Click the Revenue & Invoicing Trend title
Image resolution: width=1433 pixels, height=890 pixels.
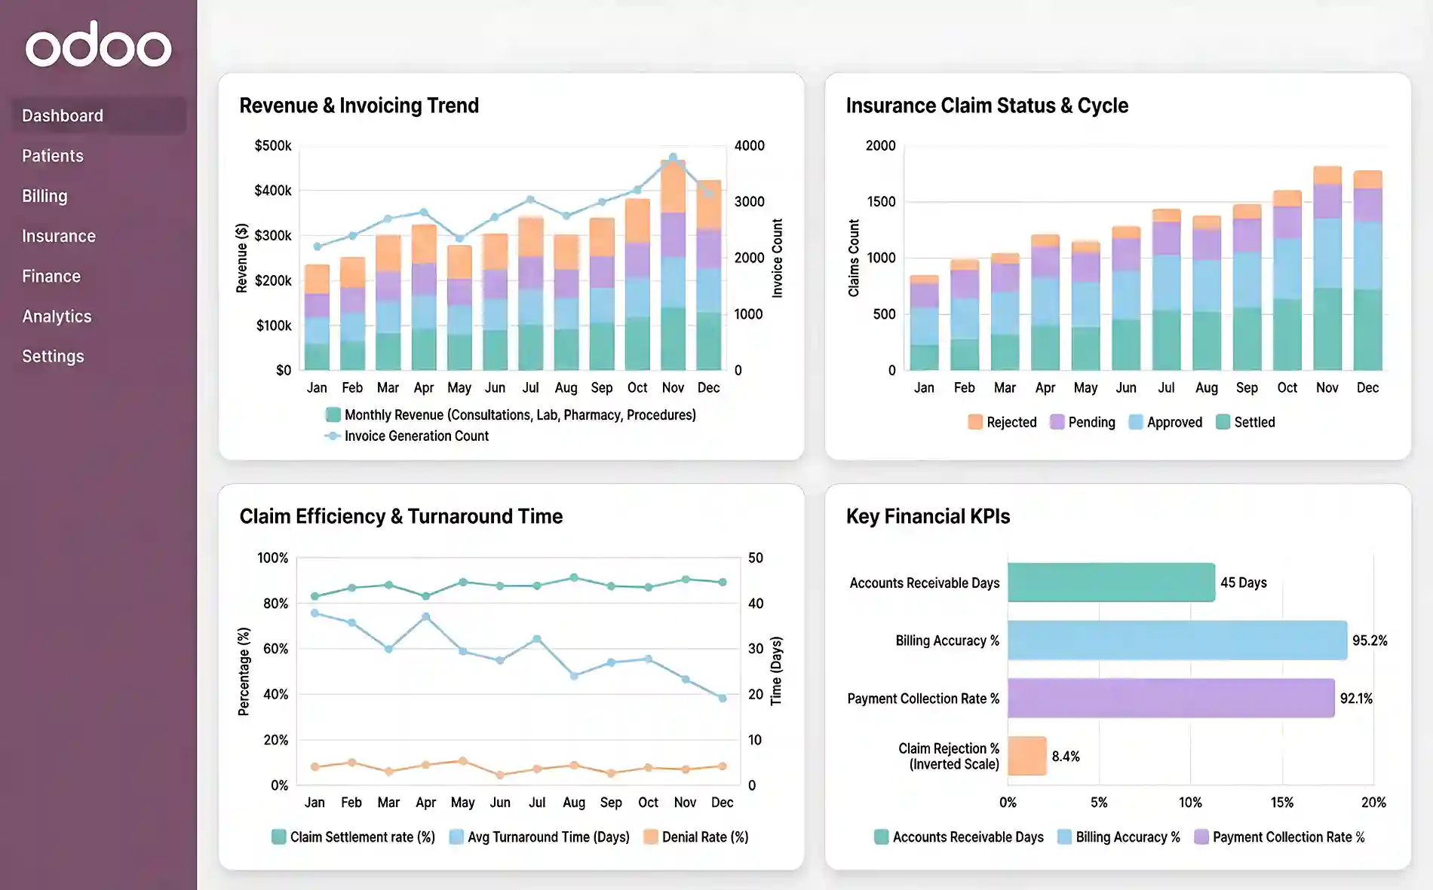[358, 106]
